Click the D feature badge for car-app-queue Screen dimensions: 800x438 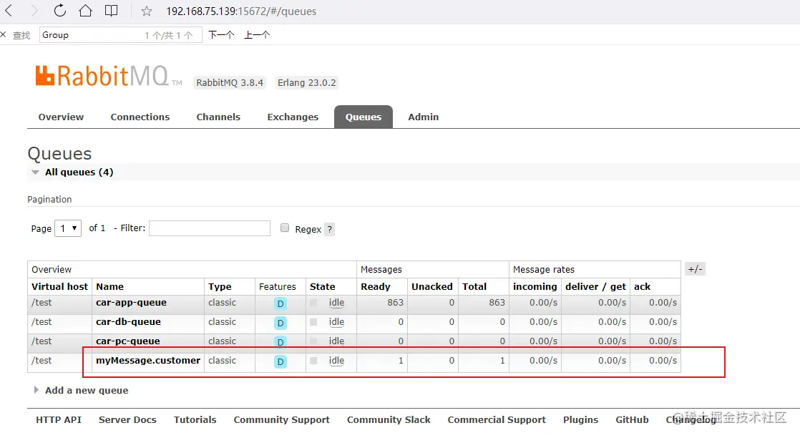click(x=280, y=303)
